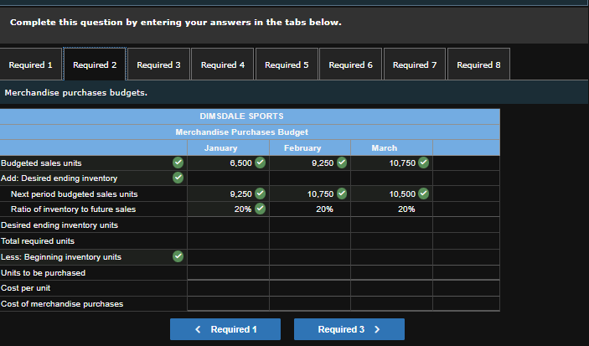Click the March Total required units cell
Image resolution: width=589 pixels, height=346 pixels.
click(x=391, y=240)
